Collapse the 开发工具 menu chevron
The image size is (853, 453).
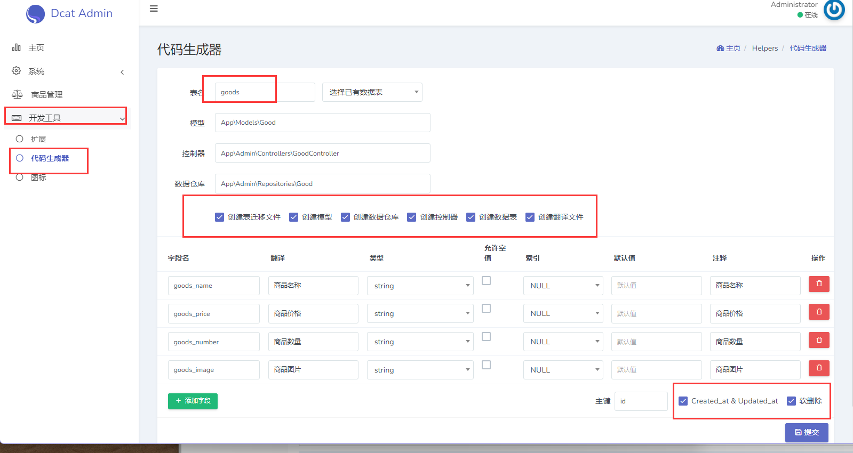tap(122, 119)
